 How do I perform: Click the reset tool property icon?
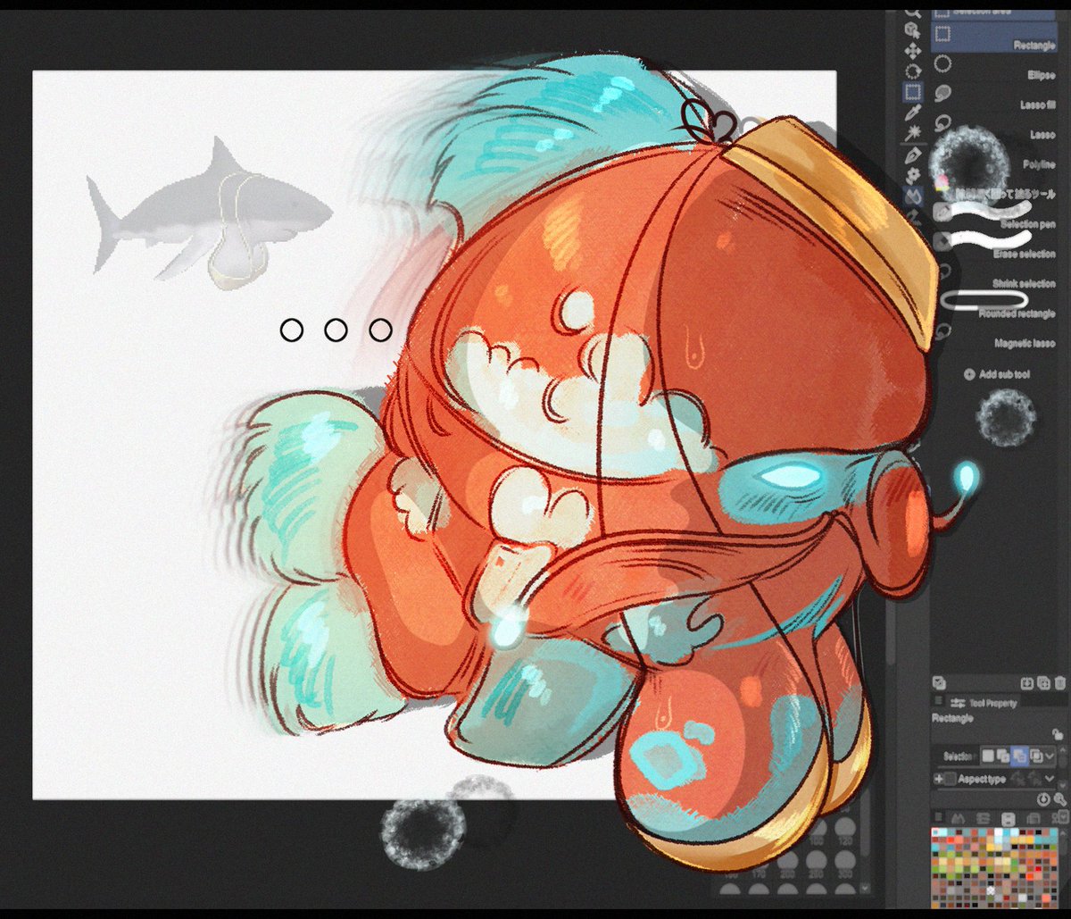tap(1043, 799)
